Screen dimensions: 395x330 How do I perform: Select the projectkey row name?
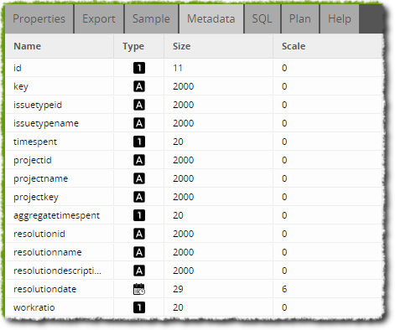36,197
